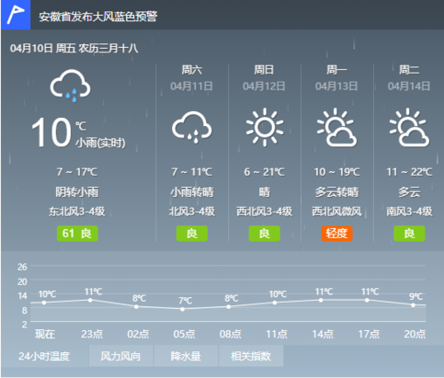This screenshot has width=444, height=378.
Task: Click the 小雨(实时) status text
Action: coord(100,143)
